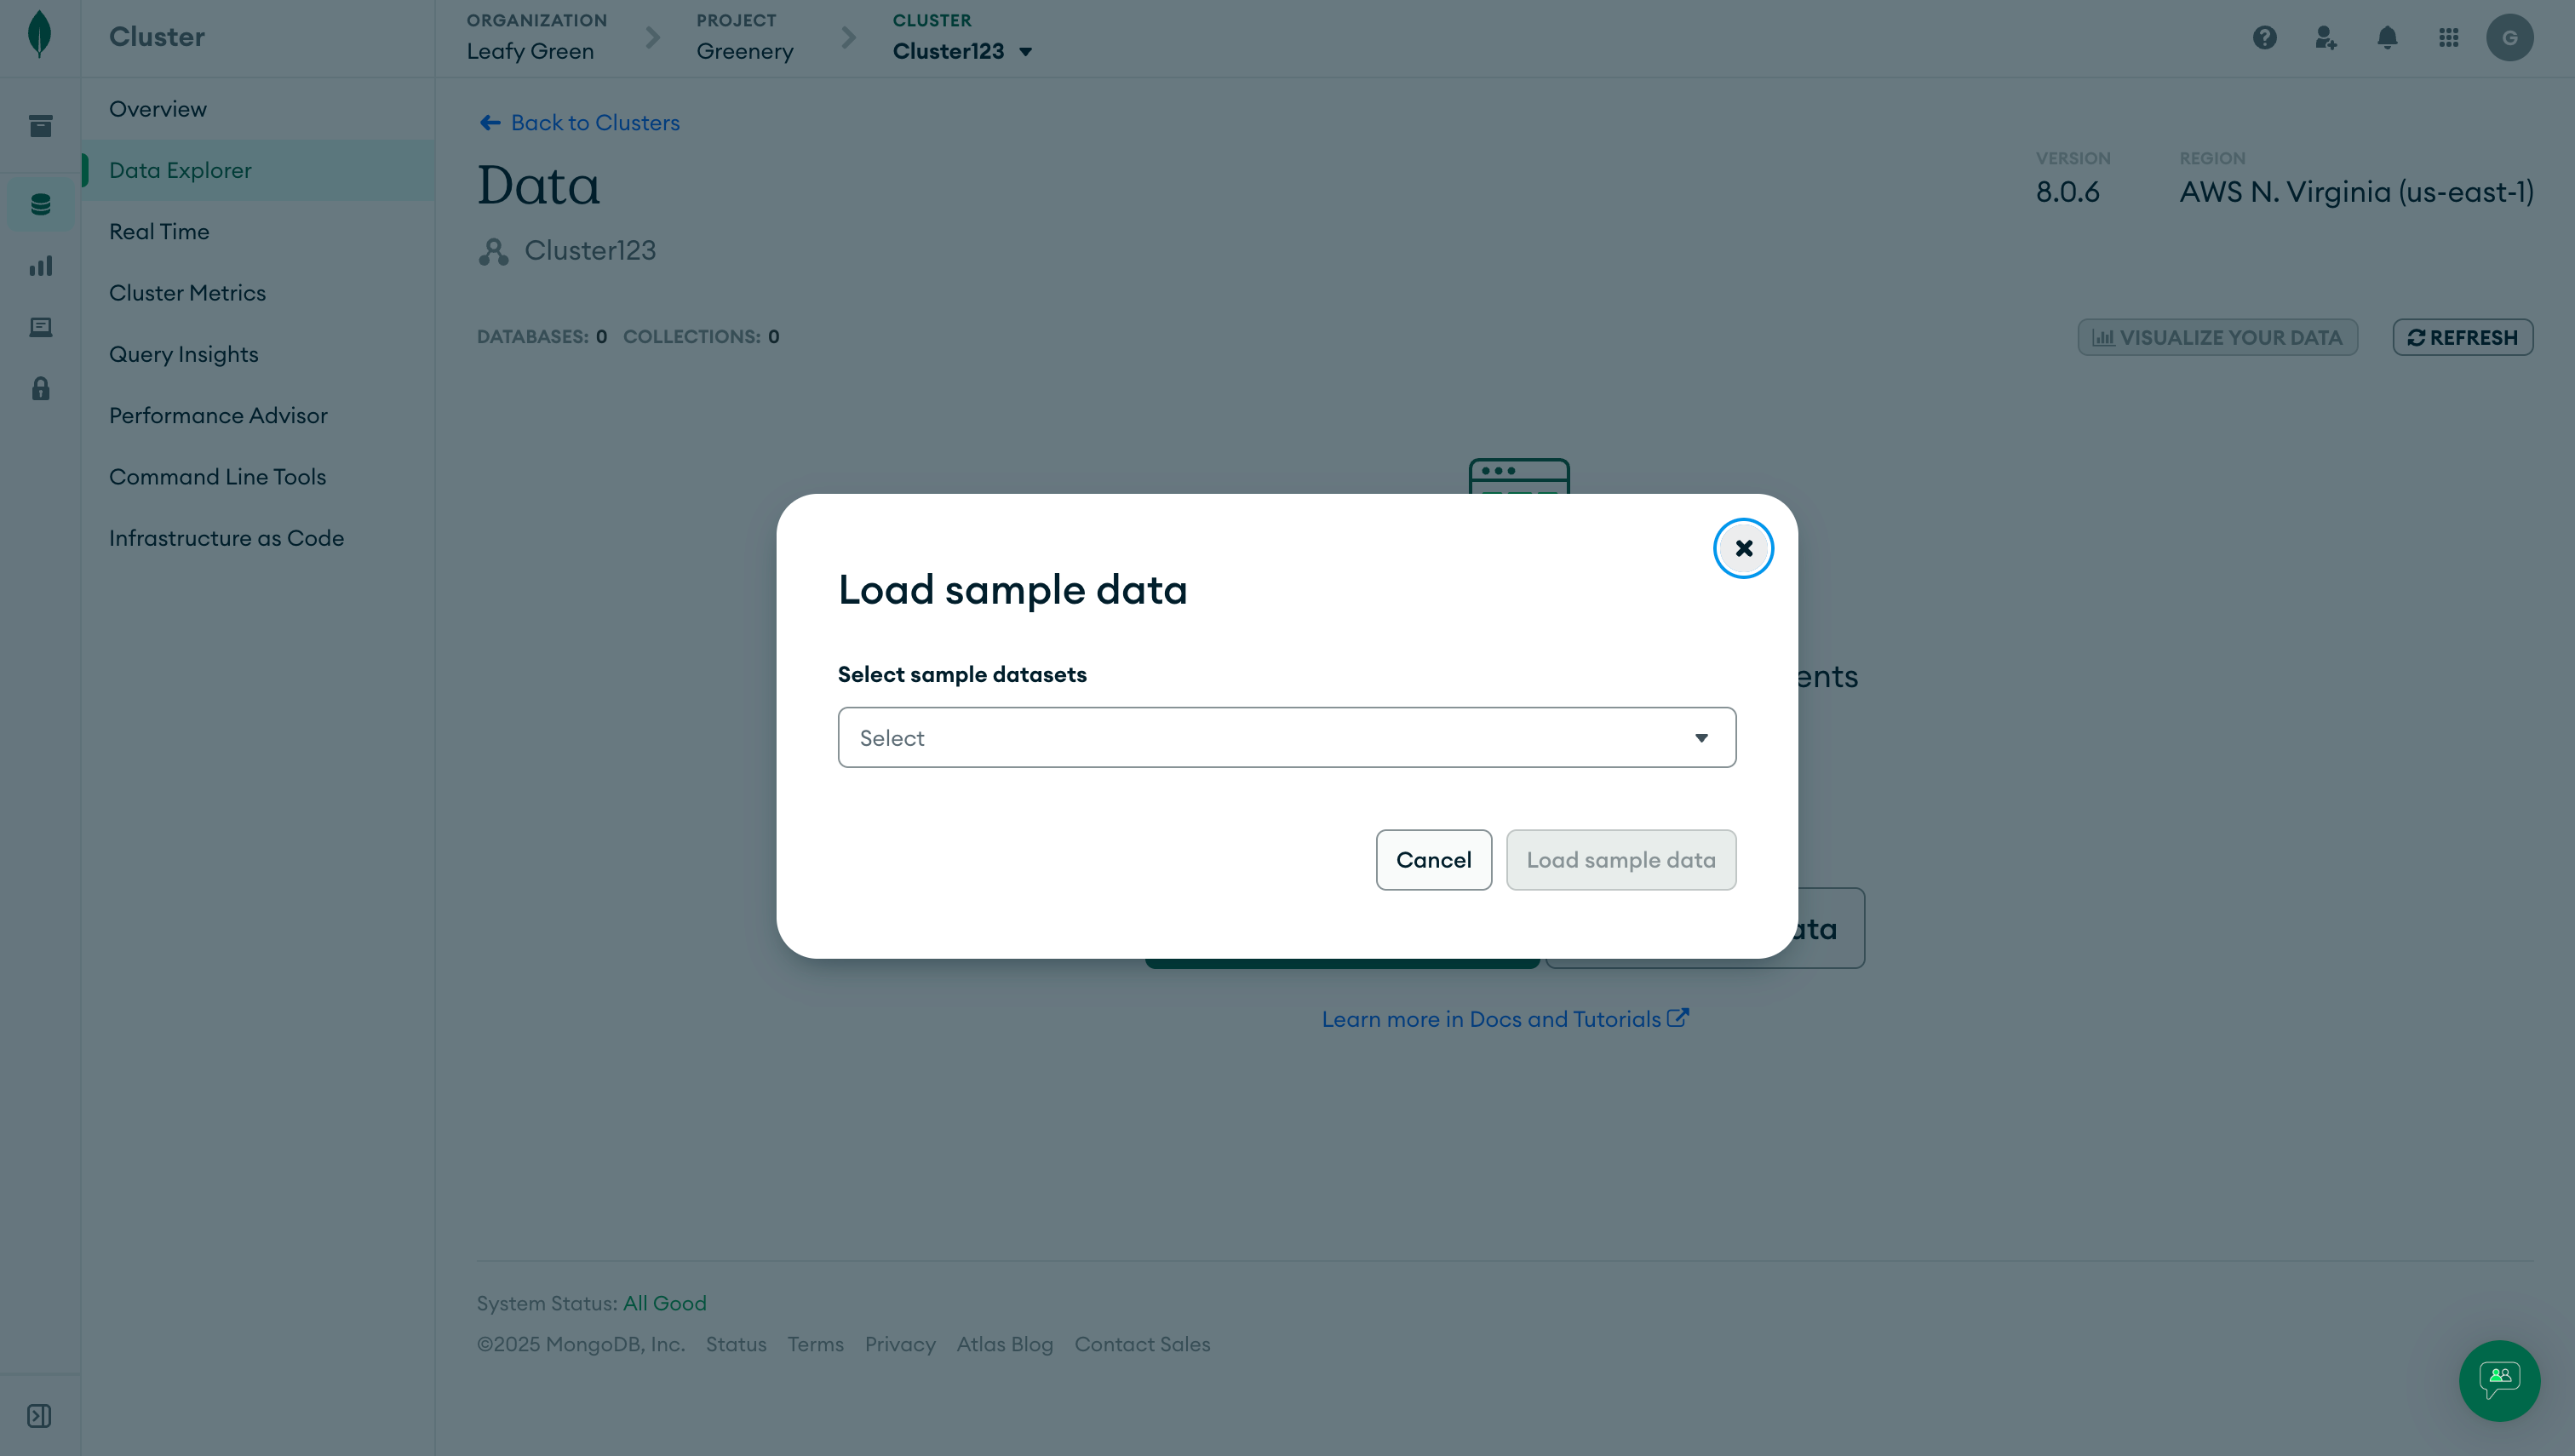Close the Load sample data dialog

(x=1743, y=548)
